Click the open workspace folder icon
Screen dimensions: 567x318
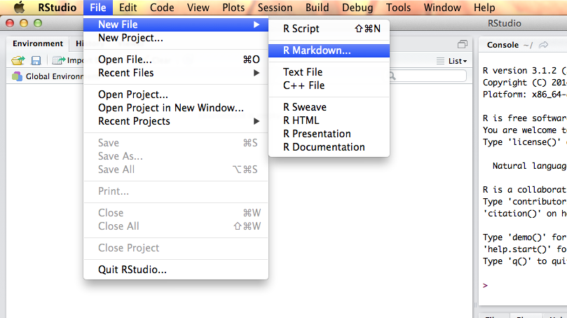pos(18,61)
